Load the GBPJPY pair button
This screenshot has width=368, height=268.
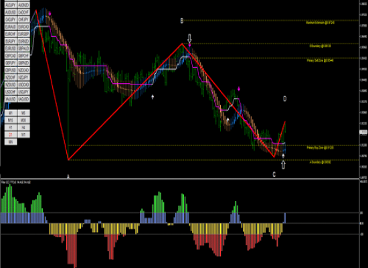tap(11, 63)
